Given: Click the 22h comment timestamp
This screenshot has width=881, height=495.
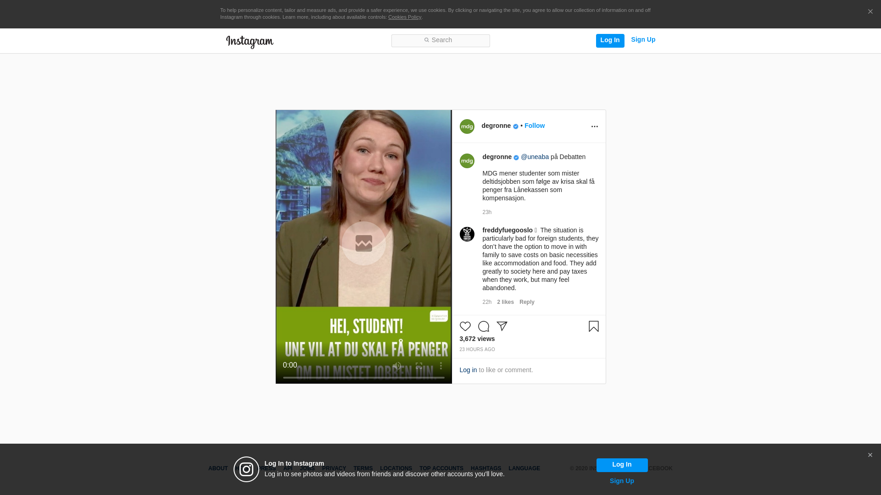Looking at the screenshot, I should pos(487,302).
